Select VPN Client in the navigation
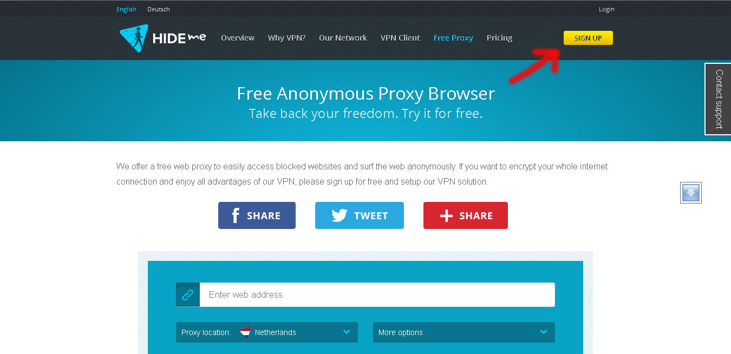 (400, 38)
